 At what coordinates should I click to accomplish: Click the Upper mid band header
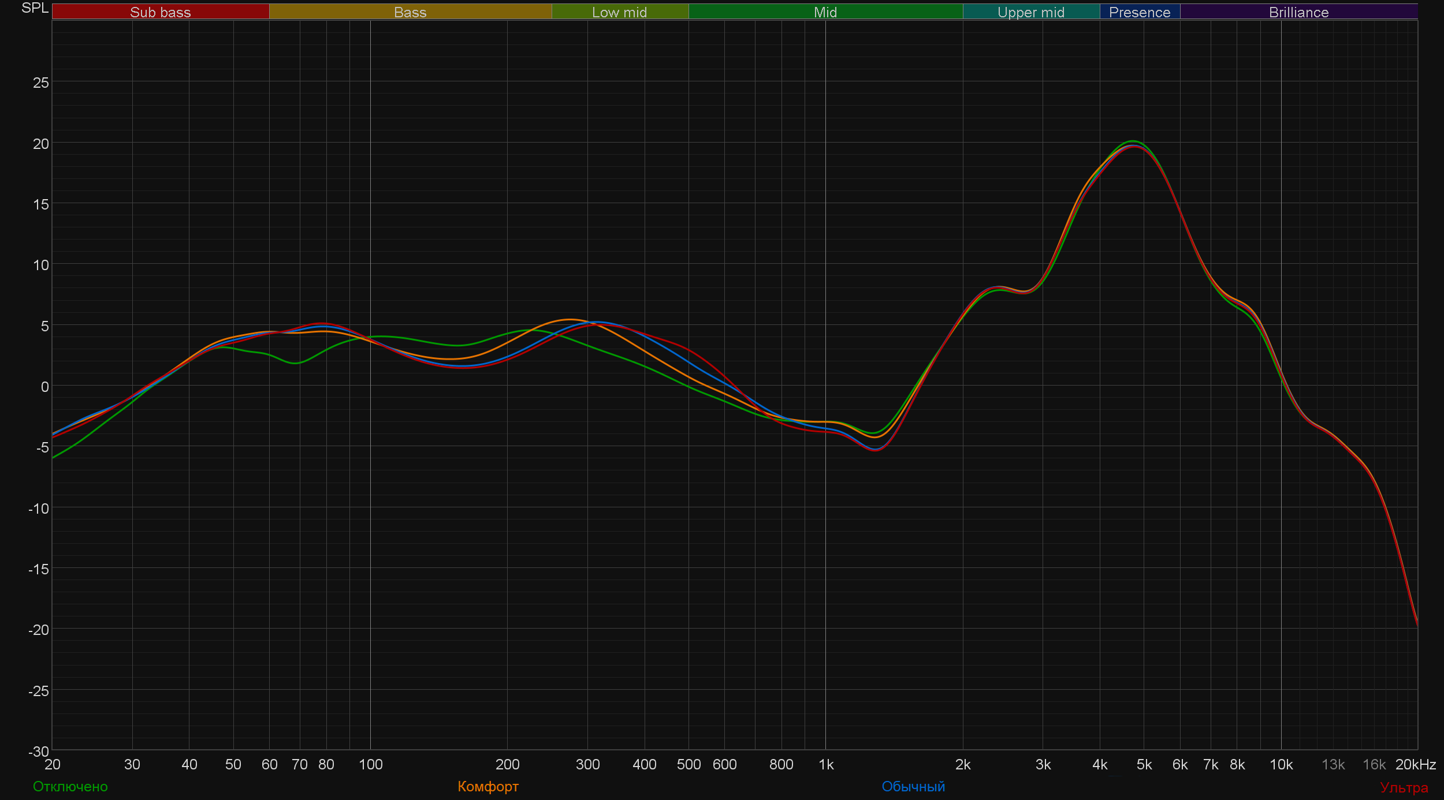(x=1031, y=12)
